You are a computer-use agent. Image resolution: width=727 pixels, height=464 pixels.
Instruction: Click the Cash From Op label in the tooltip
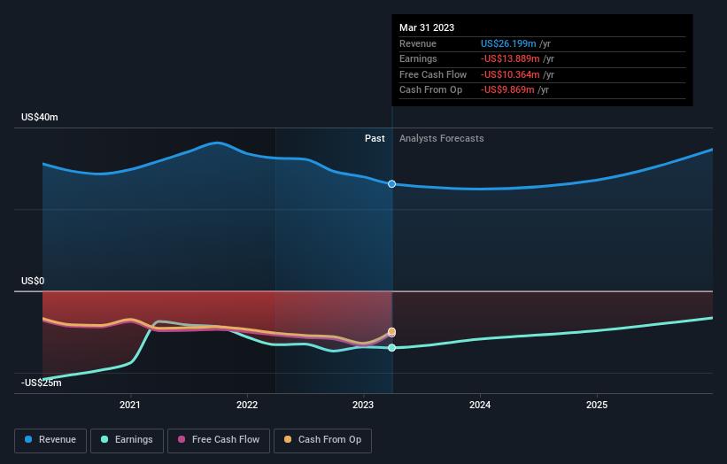(x=430, y=90)
